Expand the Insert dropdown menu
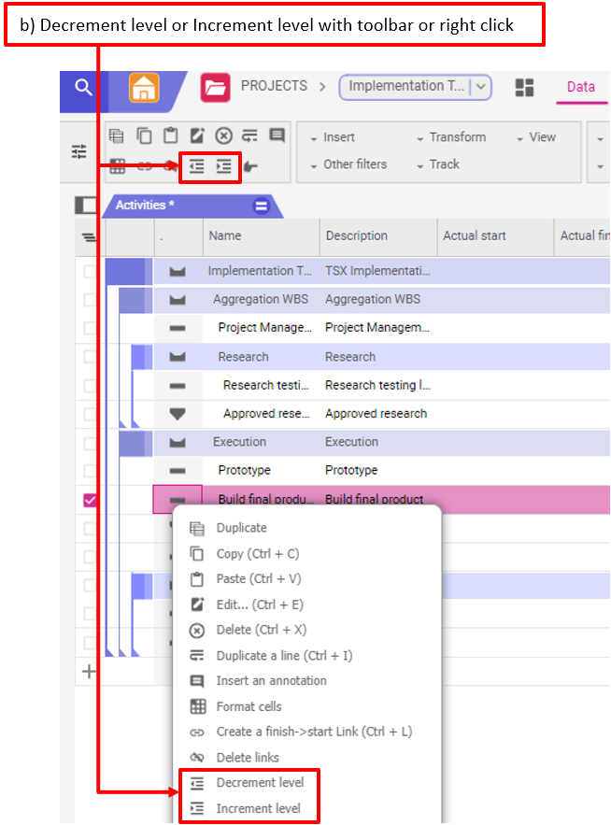The width and height of the screenshot is (611, 825). [x=333, y=137]
